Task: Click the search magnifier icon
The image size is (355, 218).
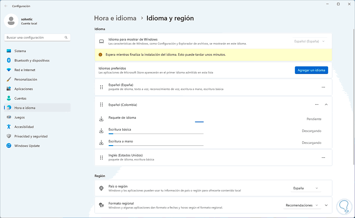Action: point(66,37)
